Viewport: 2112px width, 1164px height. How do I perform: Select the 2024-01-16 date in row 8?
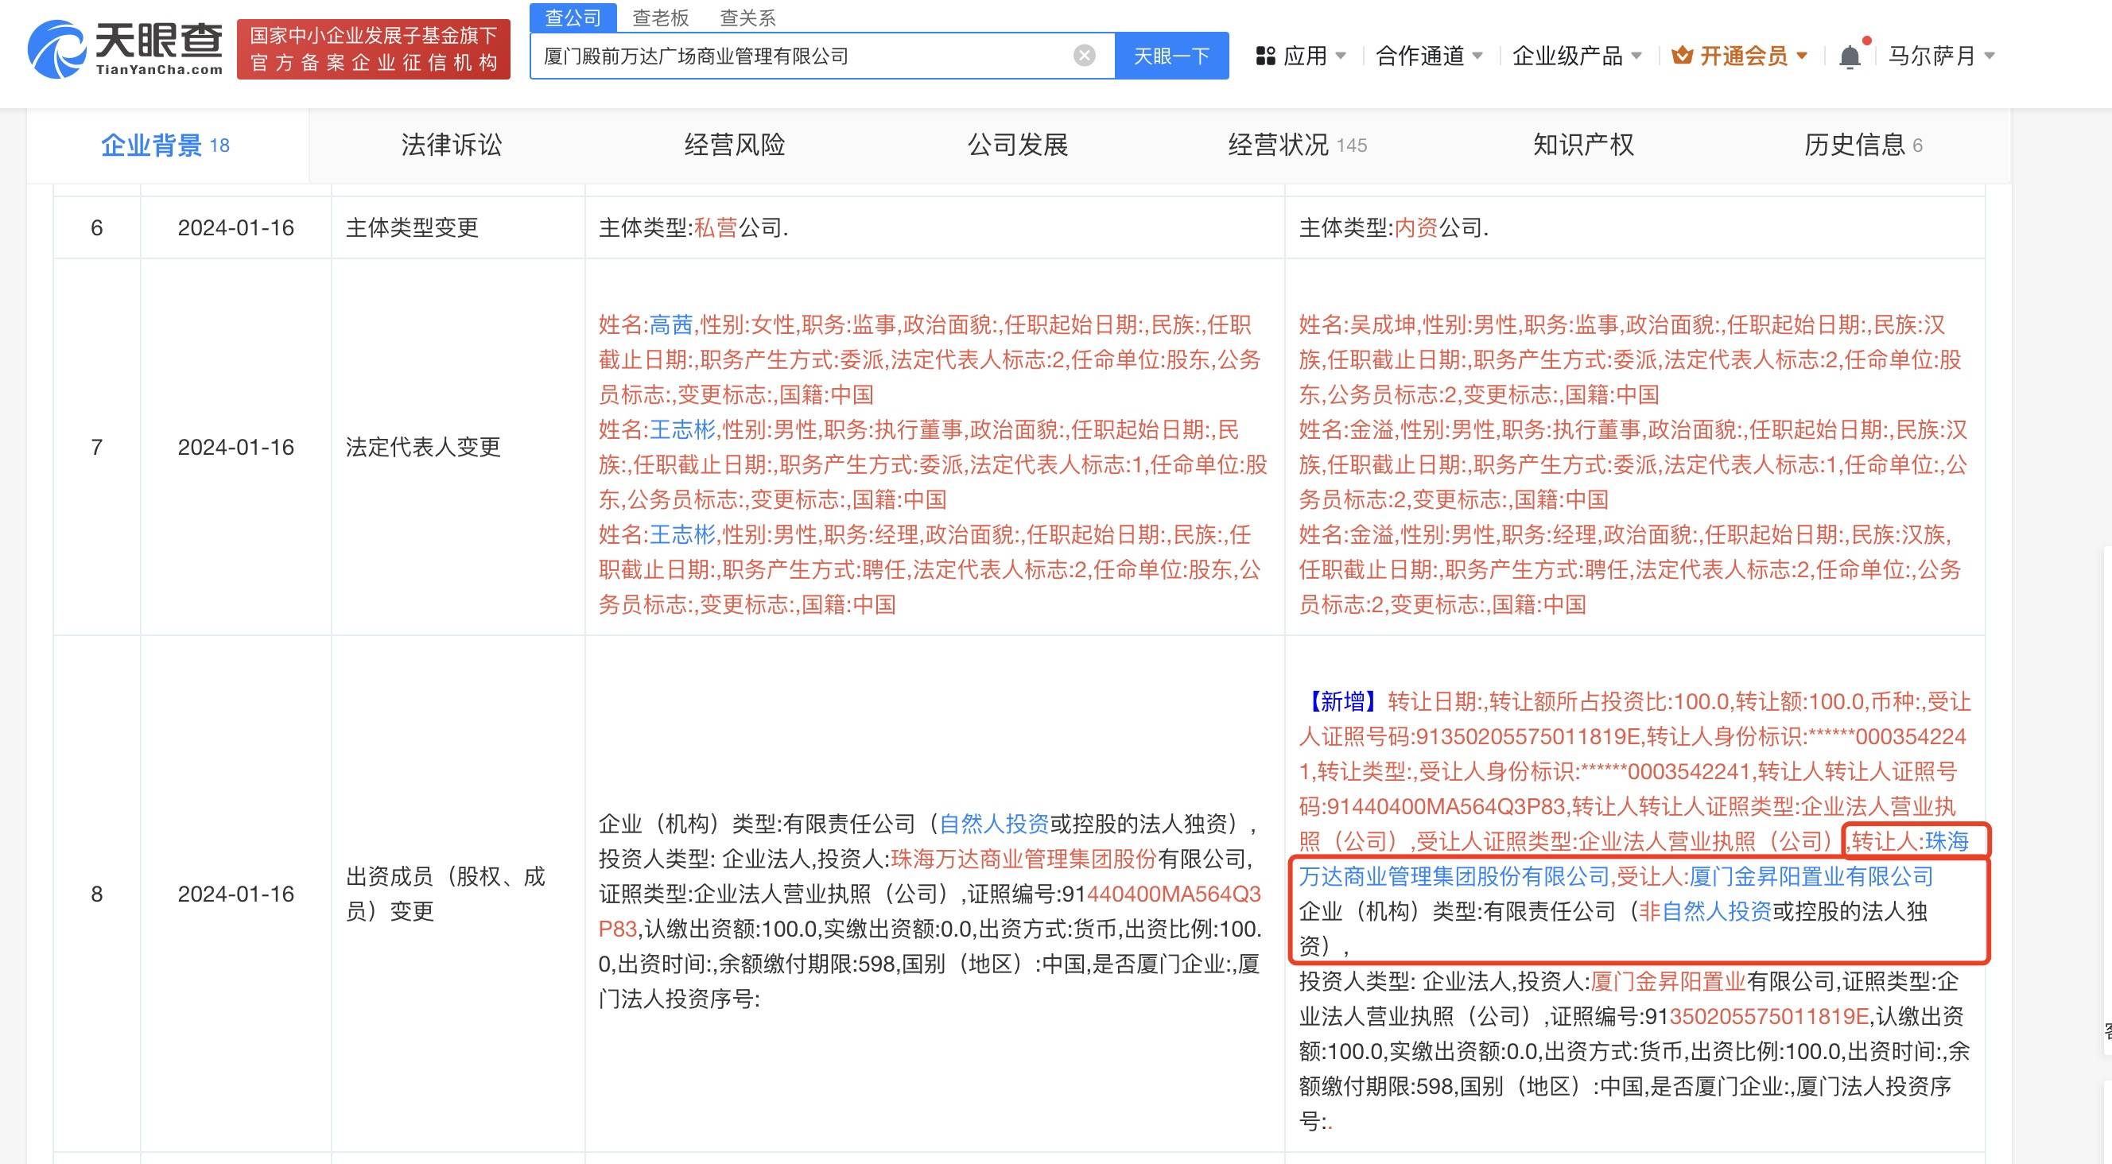click(236, 894)
